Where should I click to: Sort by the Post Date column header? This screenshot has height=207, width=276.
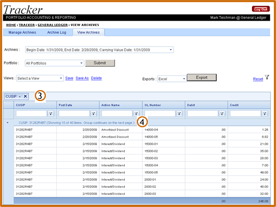(65, 105)
